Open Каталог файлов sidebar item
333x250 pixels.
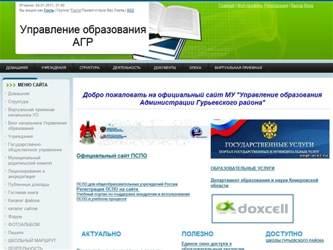coord(24,201)
